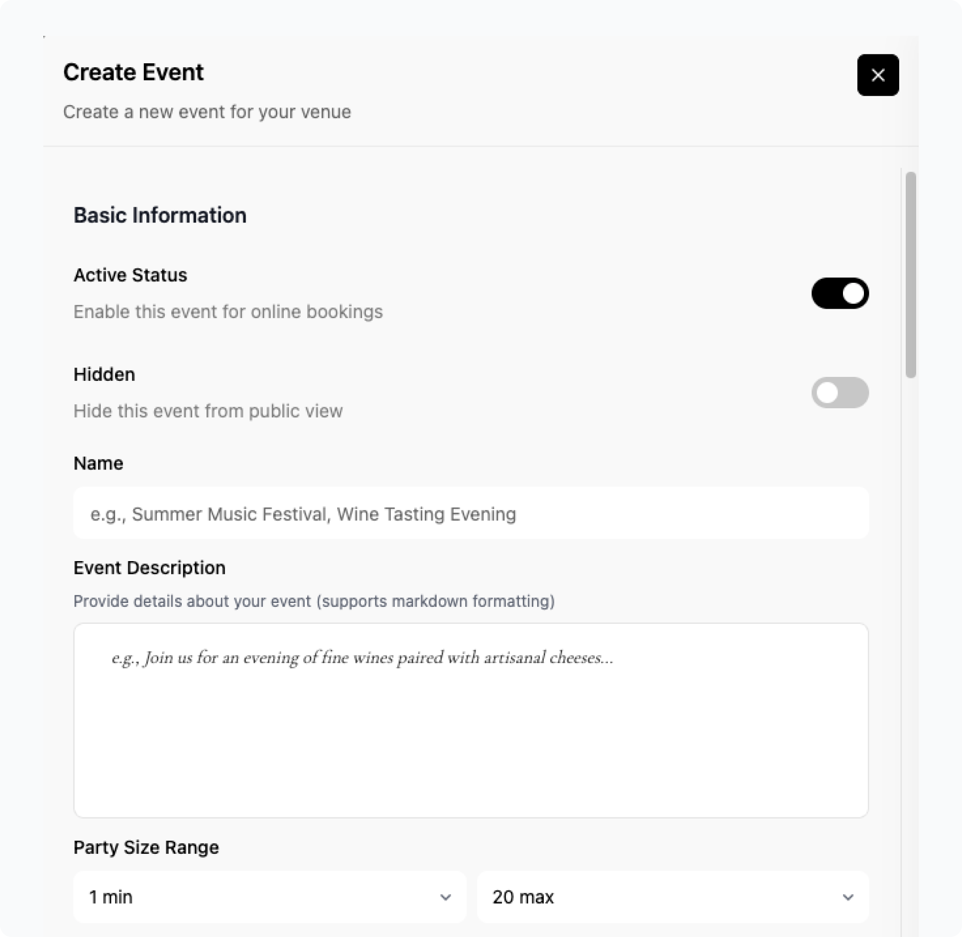Enable the Hidden toggle

coord(840,392)
